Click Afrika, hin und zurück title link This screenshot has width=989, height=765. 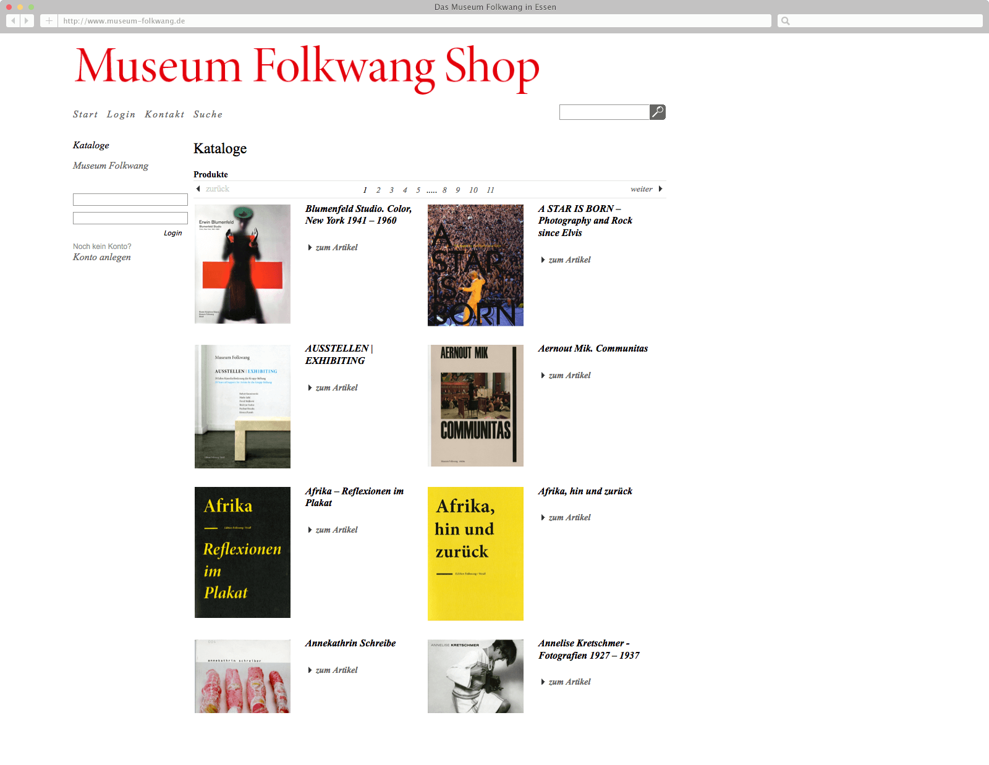tap(585, 491)
